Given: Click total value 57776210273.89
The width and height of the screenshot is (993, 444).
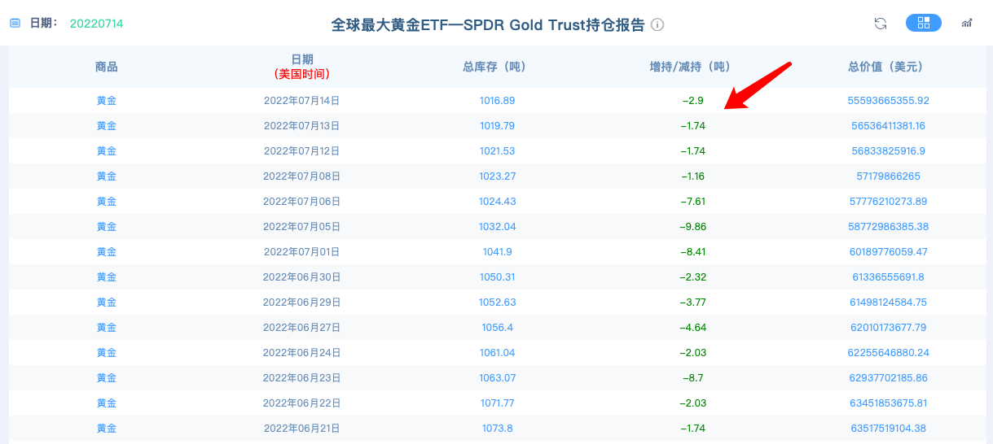Looking at the screenshot, I should click(x=888, y=202).
